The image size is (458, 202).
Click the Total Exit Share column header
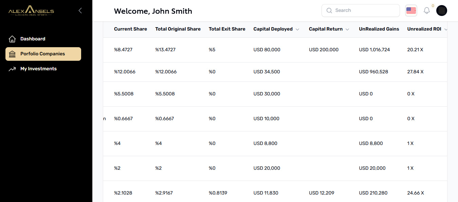[x=227, y=29]
